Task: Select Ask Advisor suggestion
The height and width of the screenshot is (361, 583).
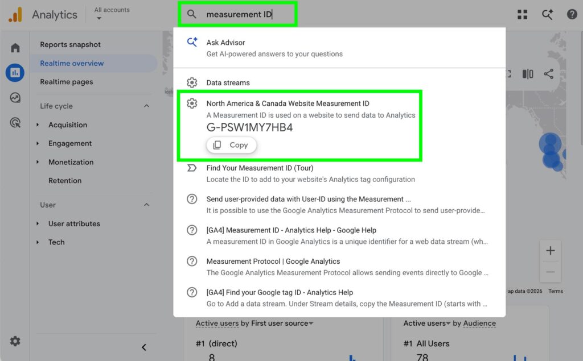Action: coord(339,48)
